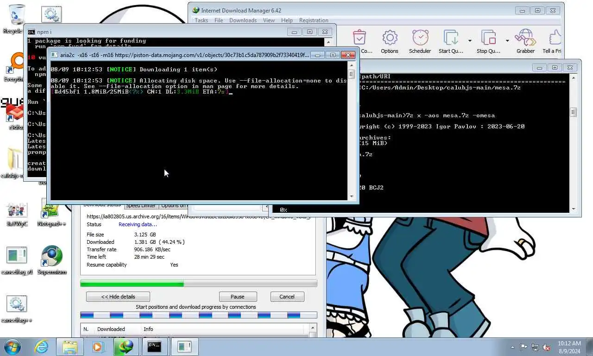The width and height of the screenshot is (593, 356).
Task: Select the Notepad++ desktop shortcut
Action: [51, 213]
